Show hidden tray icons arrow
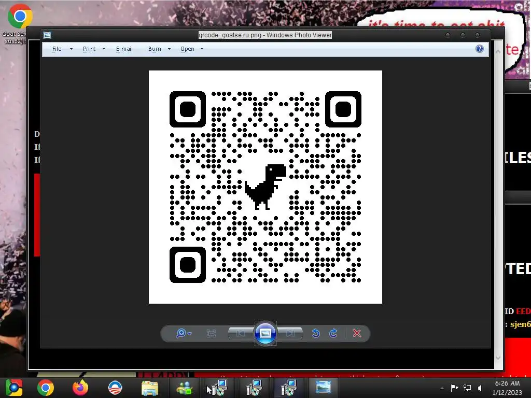The width and height of the screenshot is (531, 398). 442,388
